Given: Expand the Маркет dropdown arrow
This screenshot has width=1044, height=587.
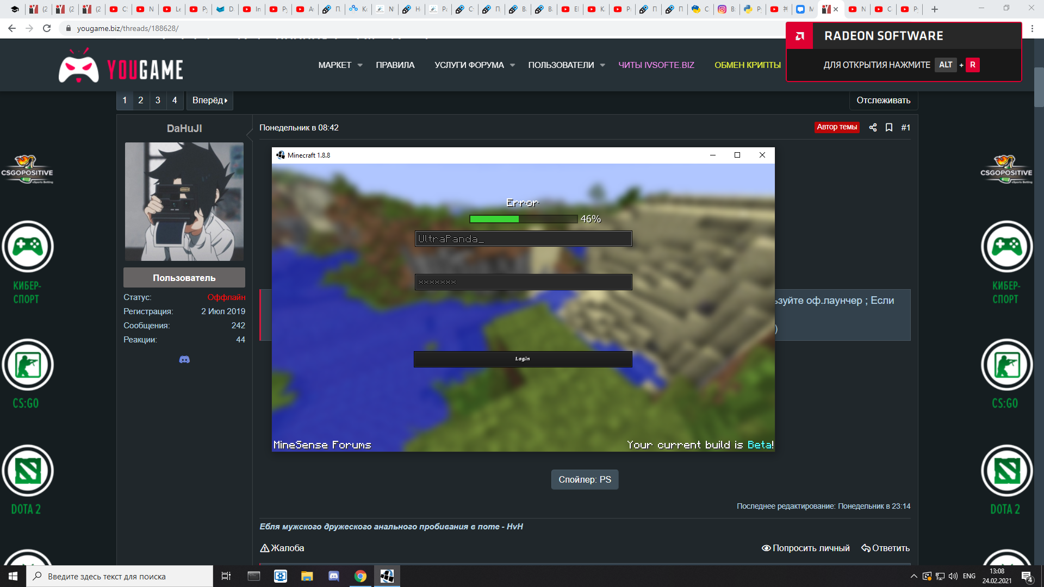Looking at the screenshot, I should point(360,65).
